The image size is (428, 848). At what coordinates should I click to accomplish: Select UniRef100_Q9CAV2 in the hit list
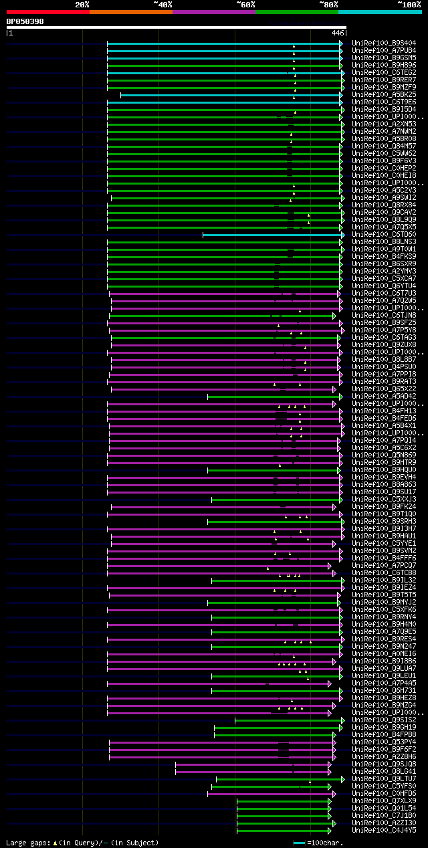(x=384, y=213)
